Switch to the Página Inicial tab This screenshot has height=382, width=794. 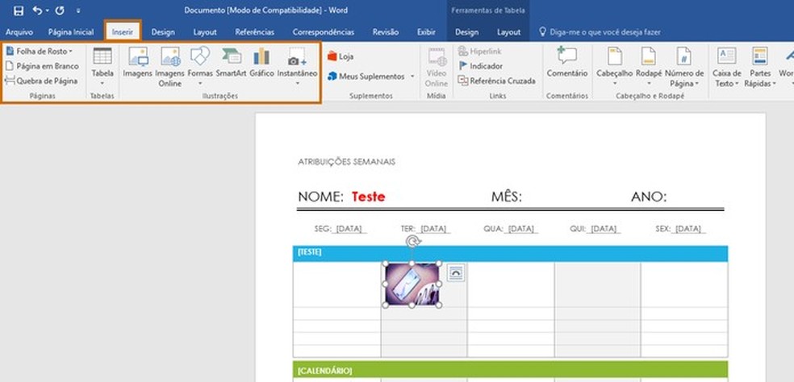(71, 32)
